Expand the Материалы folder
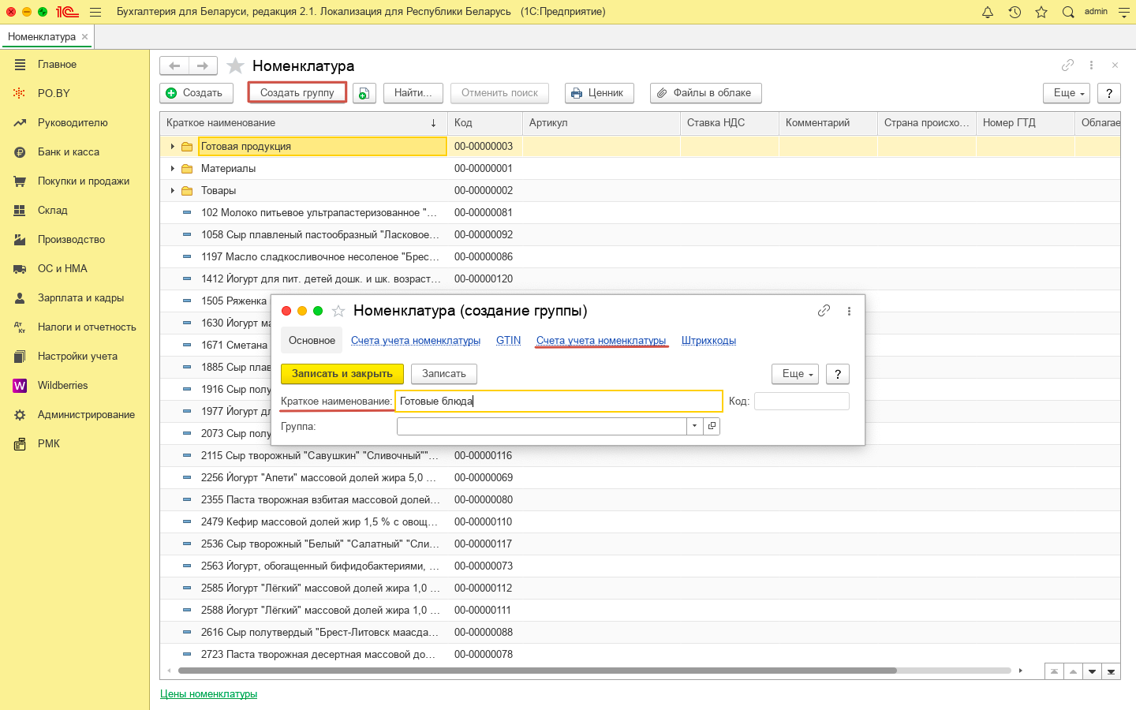1136x710 pixels. [x=173, y=168]
